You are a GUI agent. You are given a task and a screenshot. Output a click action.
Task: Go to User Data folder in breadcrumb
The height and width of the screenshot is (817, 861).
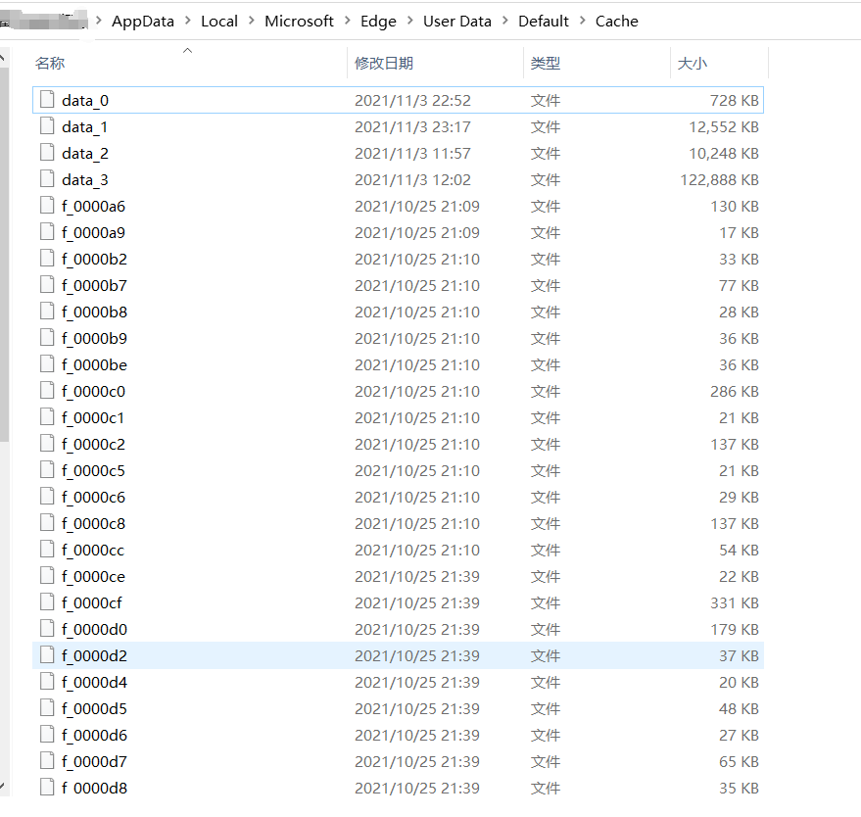coord(456,22)
